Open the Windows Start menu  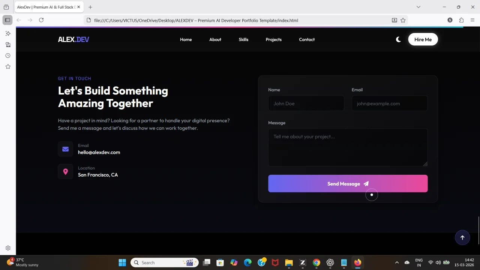coord(122,262)
